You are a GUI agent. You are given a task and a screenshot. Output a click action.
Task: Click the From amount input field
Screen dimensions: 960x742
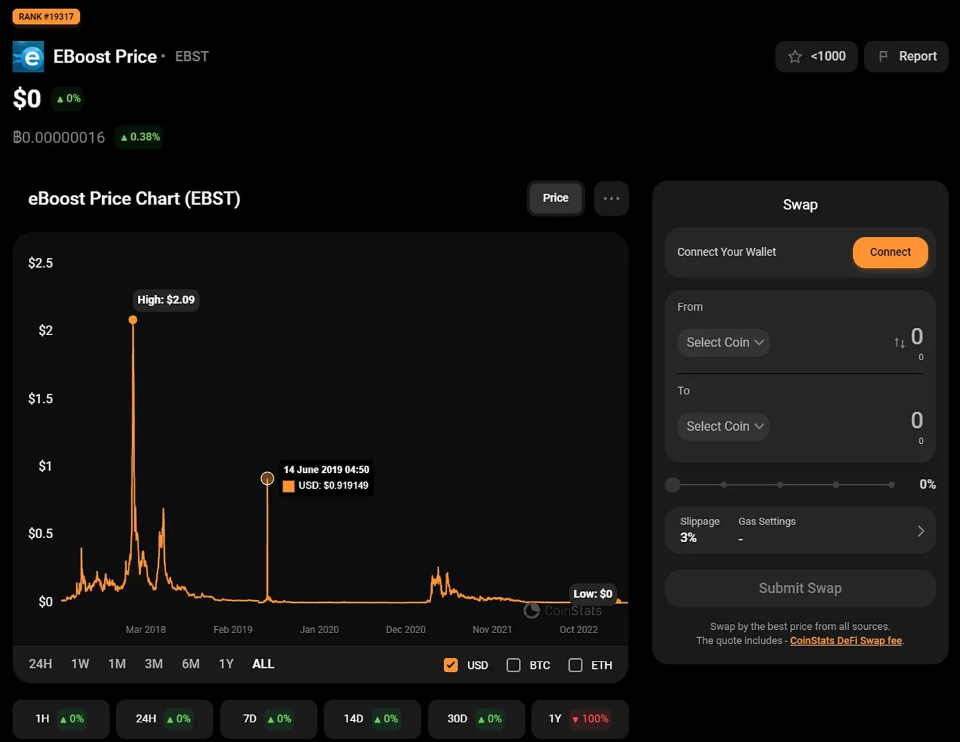click(916, 336)
